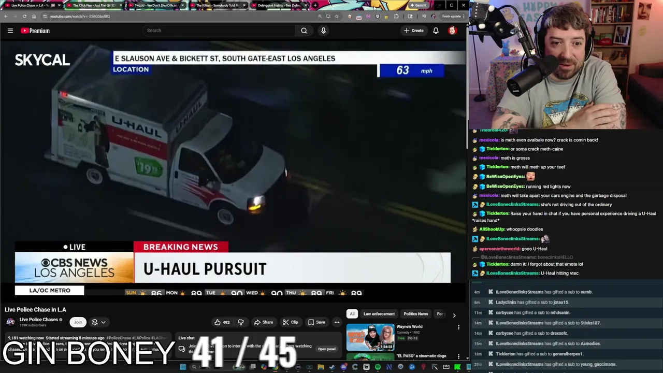Go back with the browser back arrow

(x=6, y=16)
